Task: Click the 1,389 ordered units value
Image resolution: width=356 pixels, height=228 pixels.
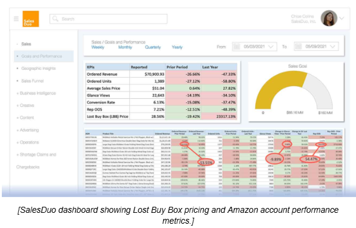Action: (160, 81)
